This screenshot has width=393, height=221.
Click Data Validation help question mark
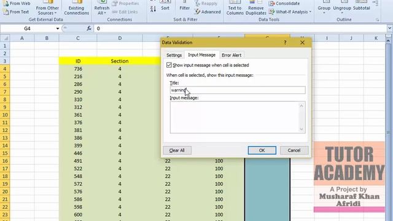coord(285,42)
